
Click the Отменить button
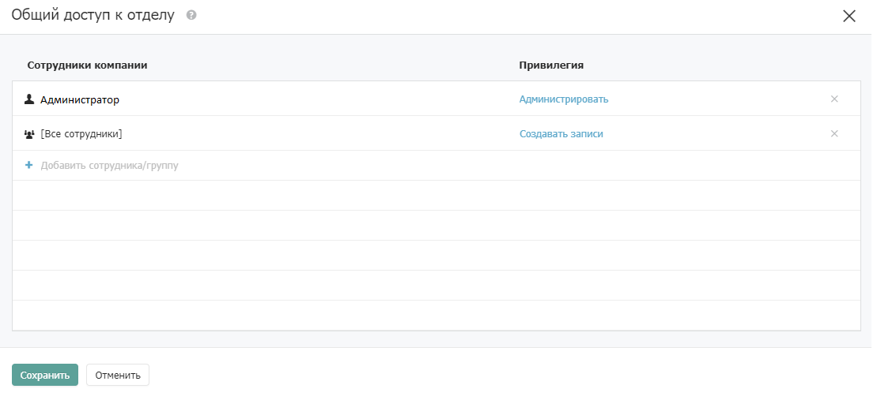[x=118, y=375]
